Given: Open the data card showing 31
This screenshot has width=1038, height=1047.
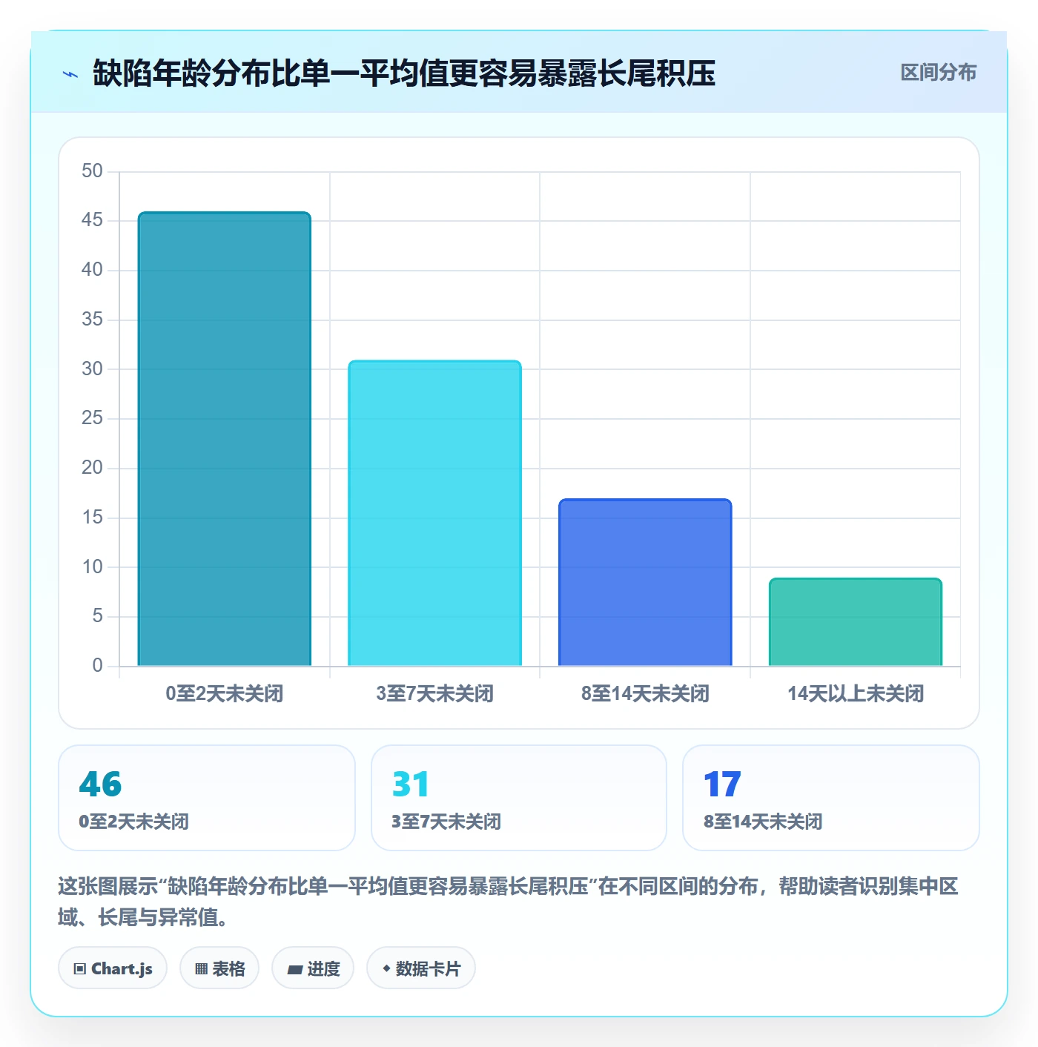Looking at the screenshot, I should pyautogui.click(x=519, y=798).
